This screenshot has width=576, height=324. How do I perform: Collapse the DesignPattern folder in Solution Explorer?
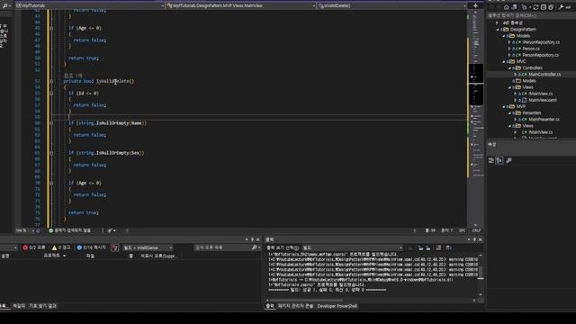coord(499,30)
